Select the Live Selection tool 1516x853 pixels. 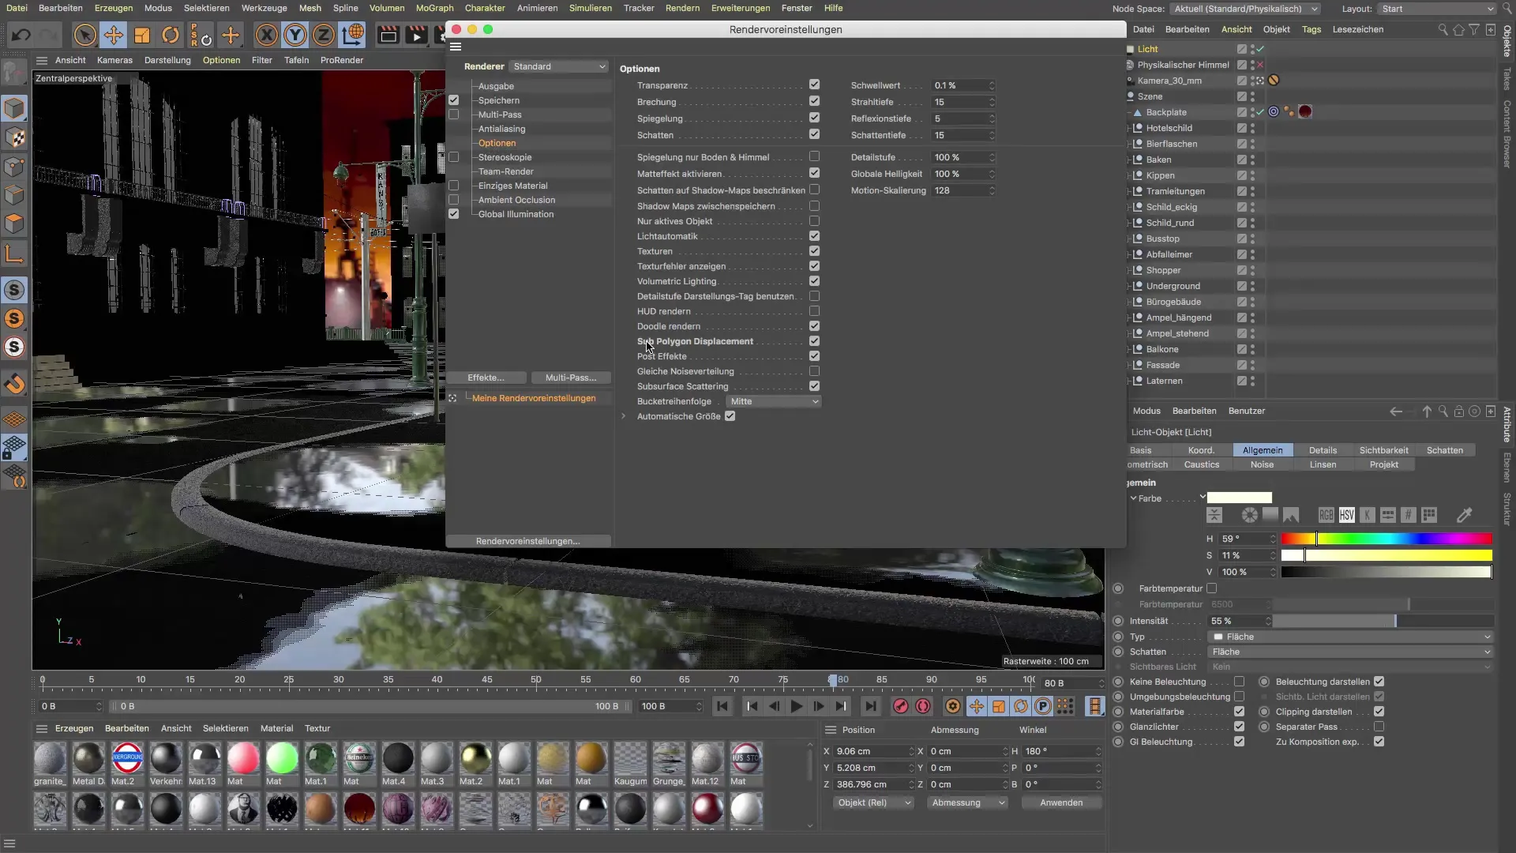point(84,35)
